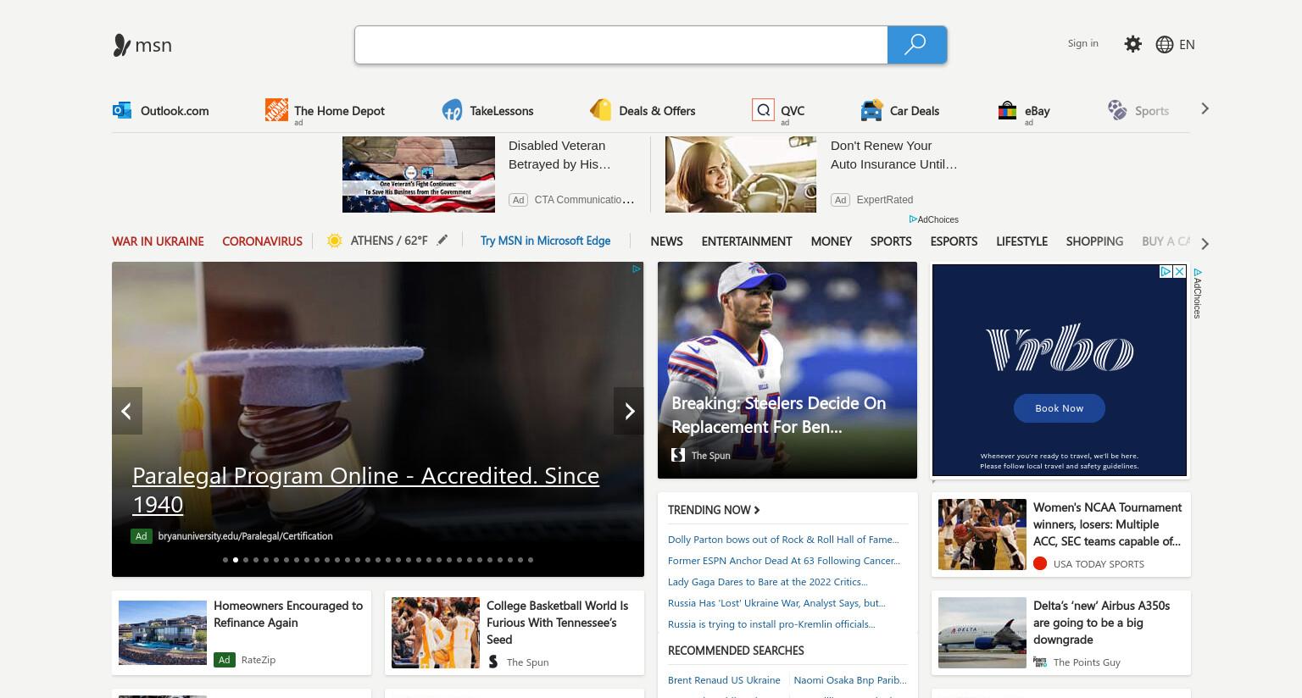The width and height of the screenshot is (1302, 698).
Task: Open the CORONAVIRUS tab
Action: tap(262, 241)
